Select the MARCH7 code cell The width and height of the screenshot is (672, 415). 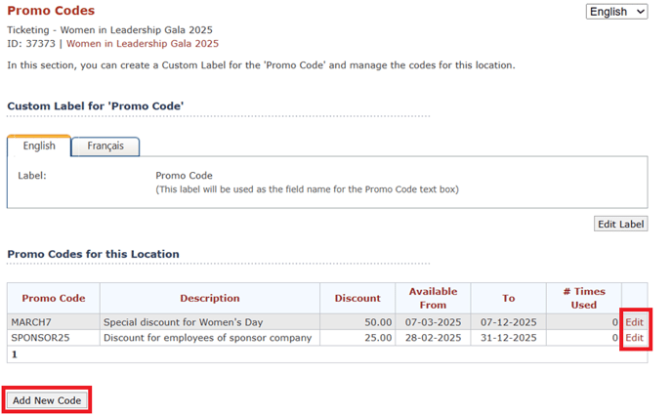pos(54,322)
